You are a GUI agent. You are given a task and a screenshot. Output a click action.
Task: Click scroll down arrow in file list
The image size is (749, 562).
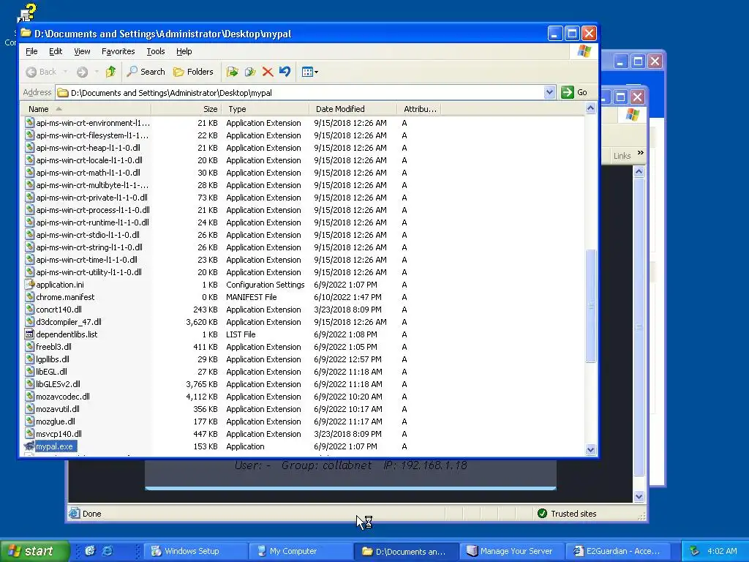[x=590, y=449]
